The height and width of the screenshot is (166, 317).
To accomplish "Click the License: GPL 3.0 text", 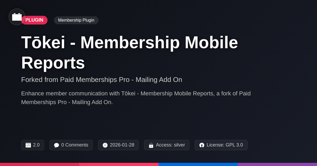I will pos(225,145).
